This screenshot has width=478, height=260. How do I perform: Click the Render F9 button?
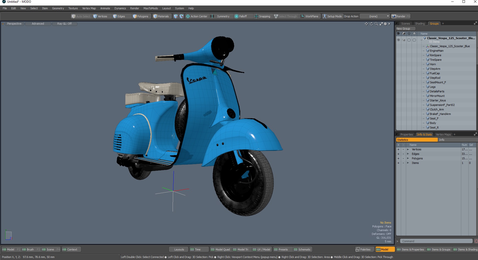tap(401, 16)
